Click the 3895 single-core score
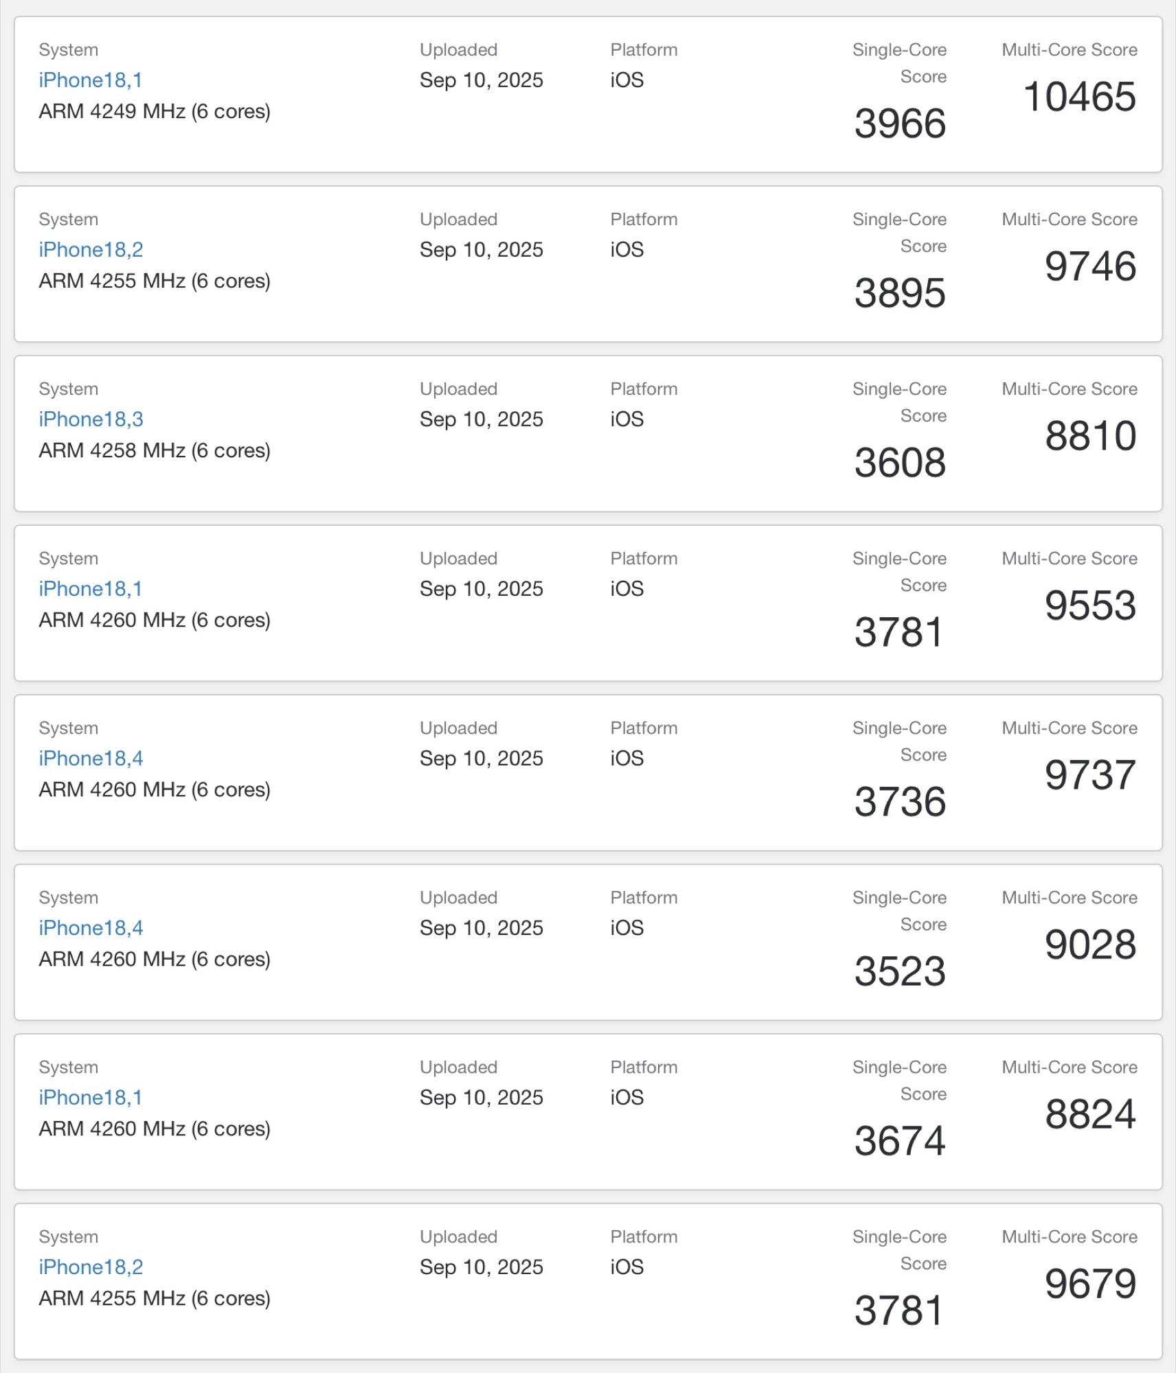The image size is (1176, 1373). pyautogui.click(x=900, y=293)
